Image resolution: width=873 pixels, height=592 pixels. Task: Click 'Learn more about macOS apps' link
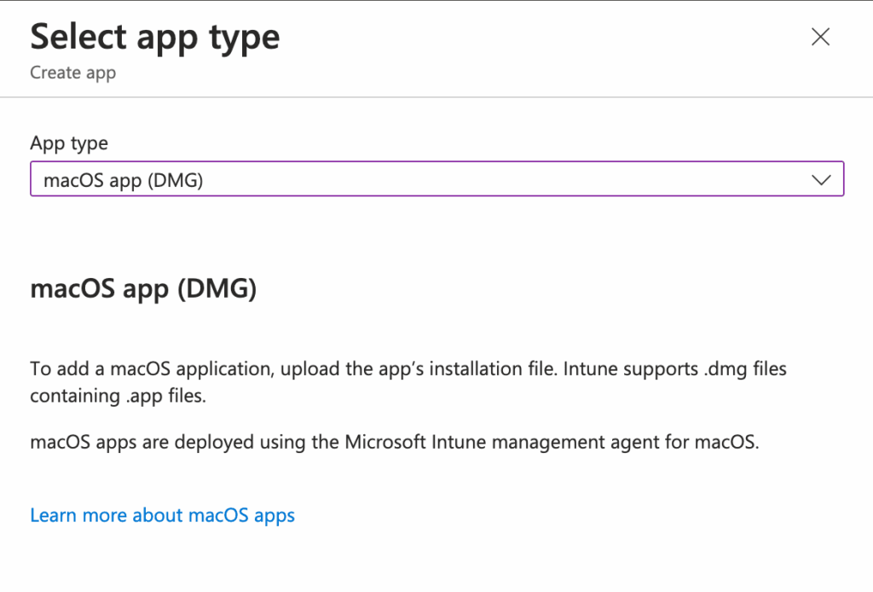pyautogui.click(x=162, y=514)
